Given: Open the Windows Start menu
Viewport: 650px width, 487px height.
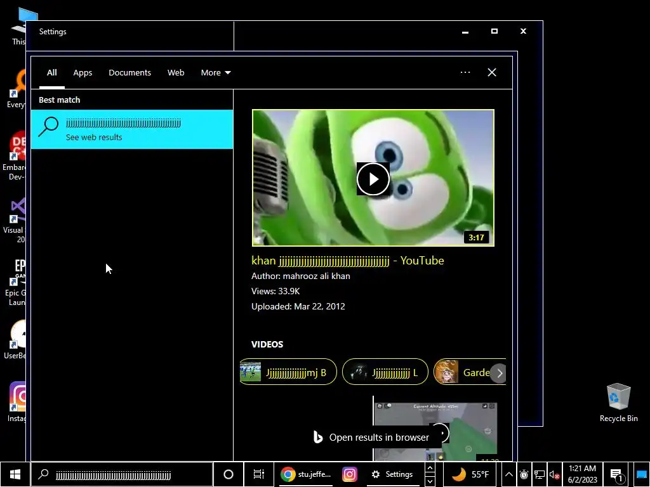Looking at the screenshot, I should point(15,474).
